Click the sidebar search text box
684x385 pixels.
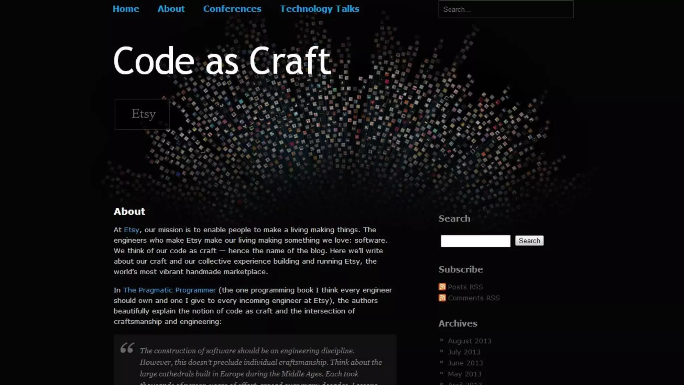[x=475, y=241]
